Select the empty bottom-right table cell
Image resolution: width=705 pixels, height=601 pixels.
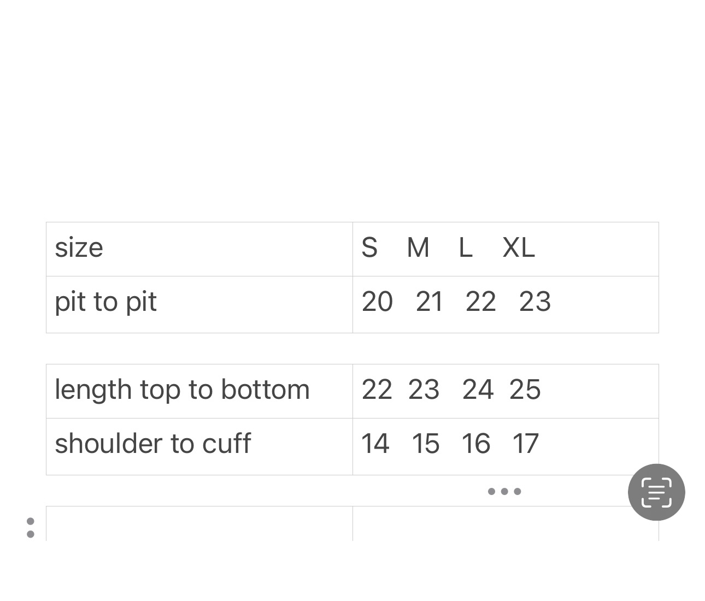(492, 525)
